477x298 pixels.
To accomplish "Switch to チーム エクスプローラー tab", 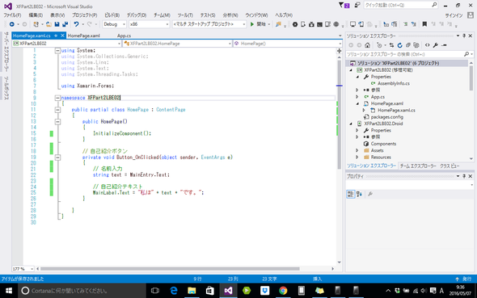I will [x=418, y=166].
